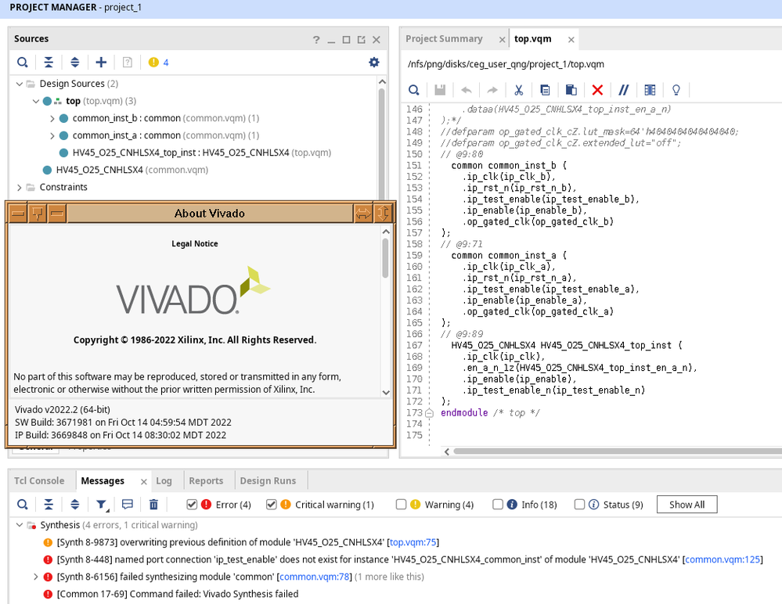Collapse all messages

click(x=49, y=505)
